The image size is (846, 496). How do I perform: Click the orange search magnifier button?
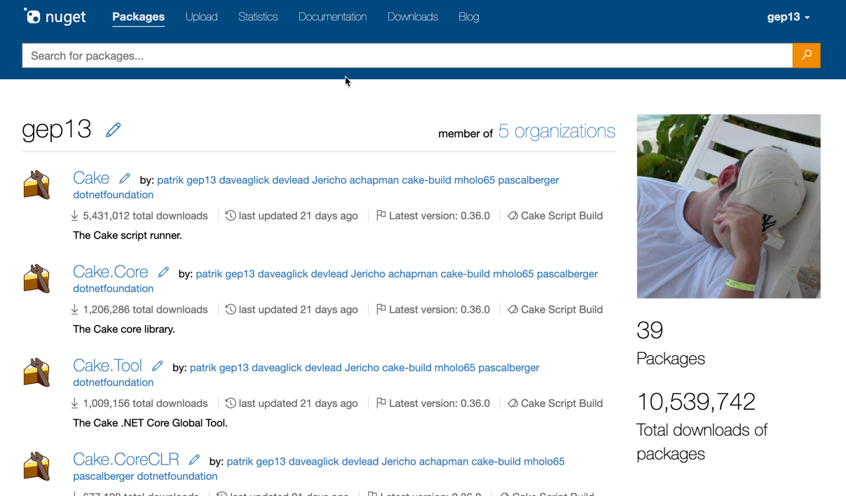point(806,55)
